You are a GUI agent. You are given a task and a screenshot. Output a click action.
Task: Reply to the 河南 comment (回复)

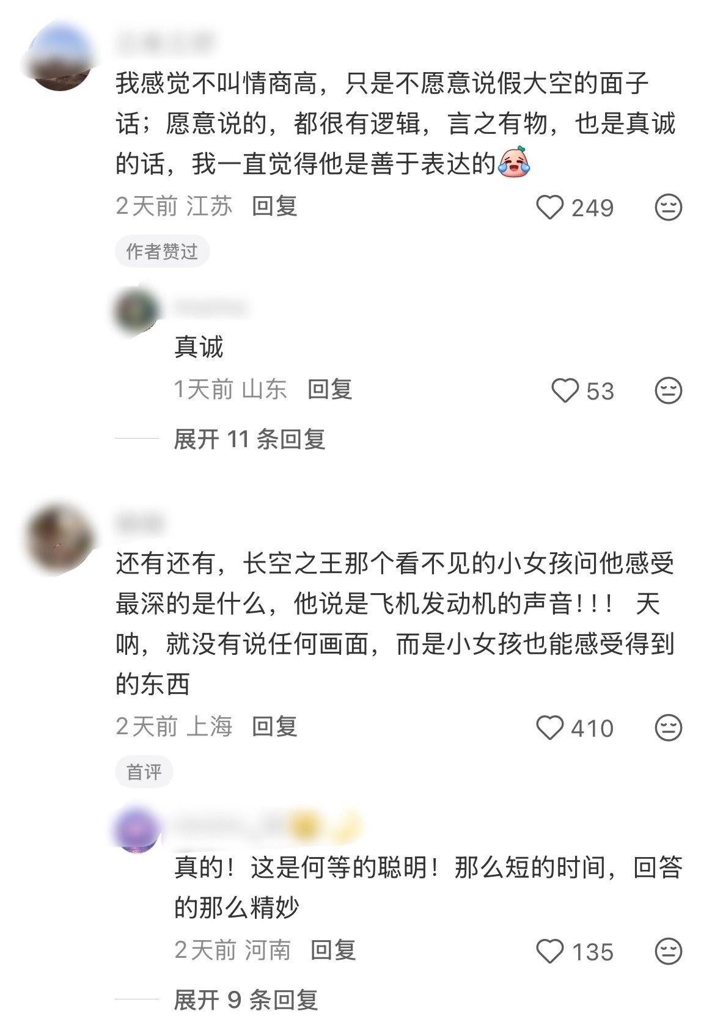333,950
